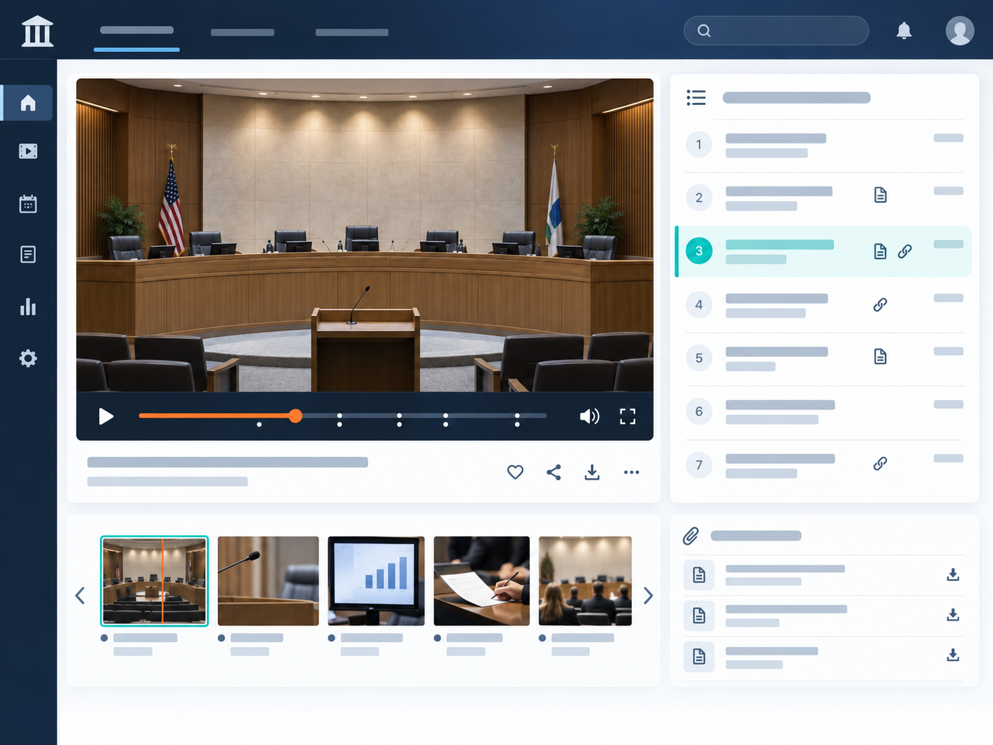Download the first attachment
The image size is (993, 745).
coord(953,575)
